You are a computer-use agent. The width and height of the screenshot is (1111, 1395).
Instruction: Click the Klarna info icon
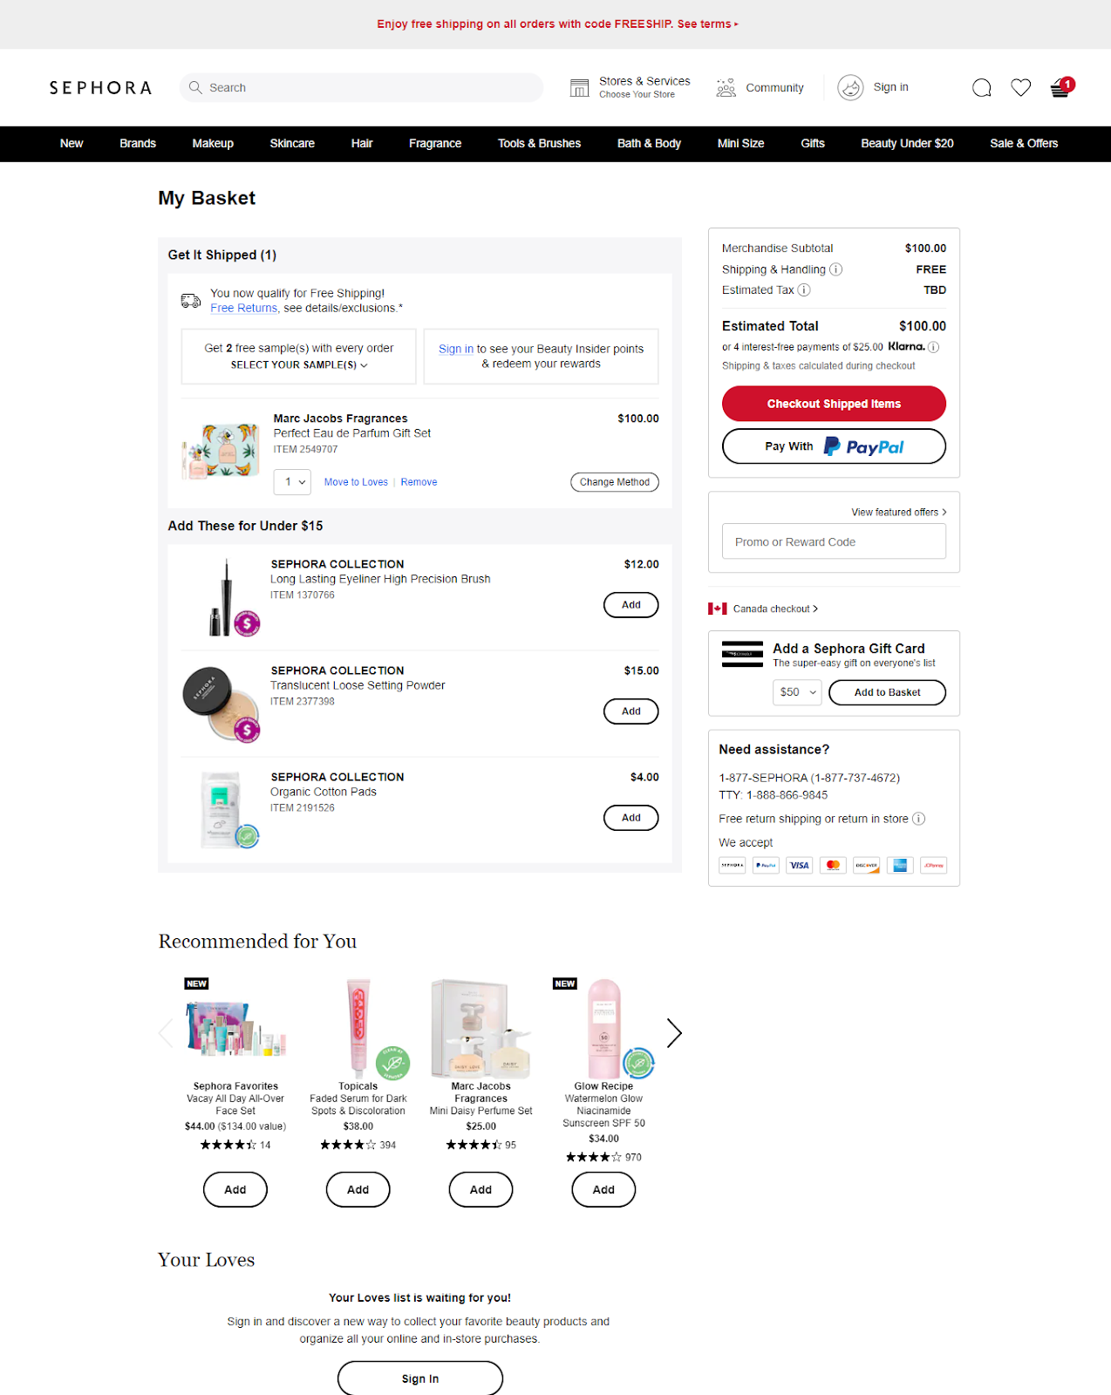tap(933, 347)
